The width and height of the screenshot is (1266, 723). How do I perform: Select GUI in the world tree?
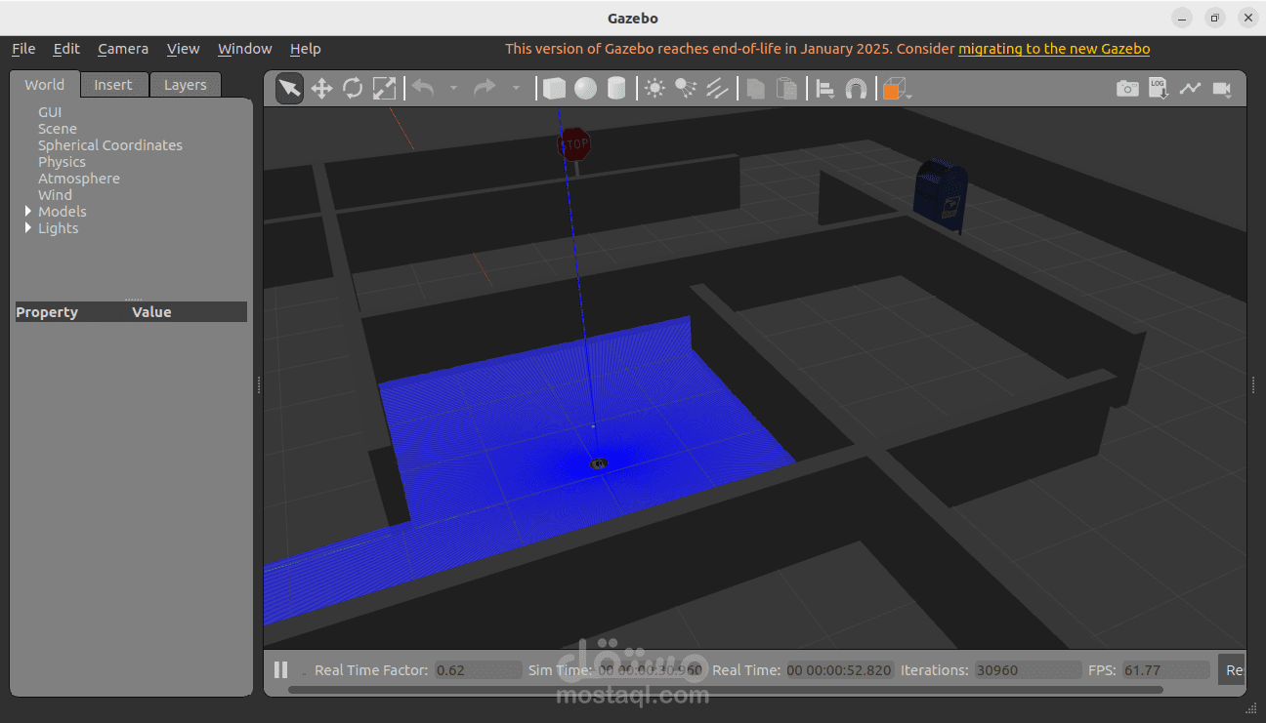[x=50, y=112]
